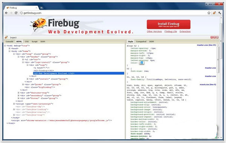Collapse the div id header node
This screenshot has height=143, width=226.
coord(18,57)
